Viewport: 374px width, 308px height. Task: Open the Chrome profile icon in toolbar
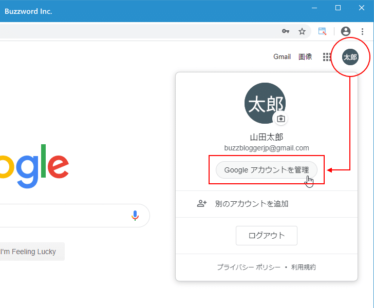point(346,31)
